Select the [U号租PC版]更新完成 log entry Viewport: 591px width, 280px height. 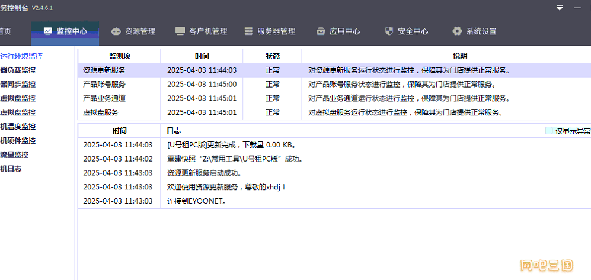click(334, 144)
